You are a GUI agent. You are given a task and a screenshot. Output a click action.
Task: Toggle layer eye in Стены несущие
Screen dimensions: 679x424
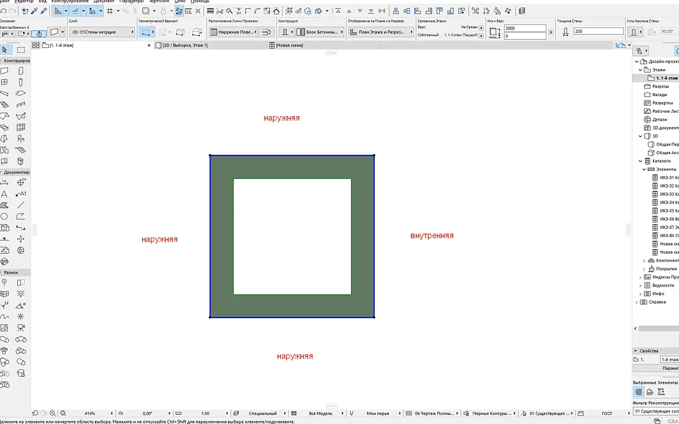pyautogui.click(x=75, y=32)
